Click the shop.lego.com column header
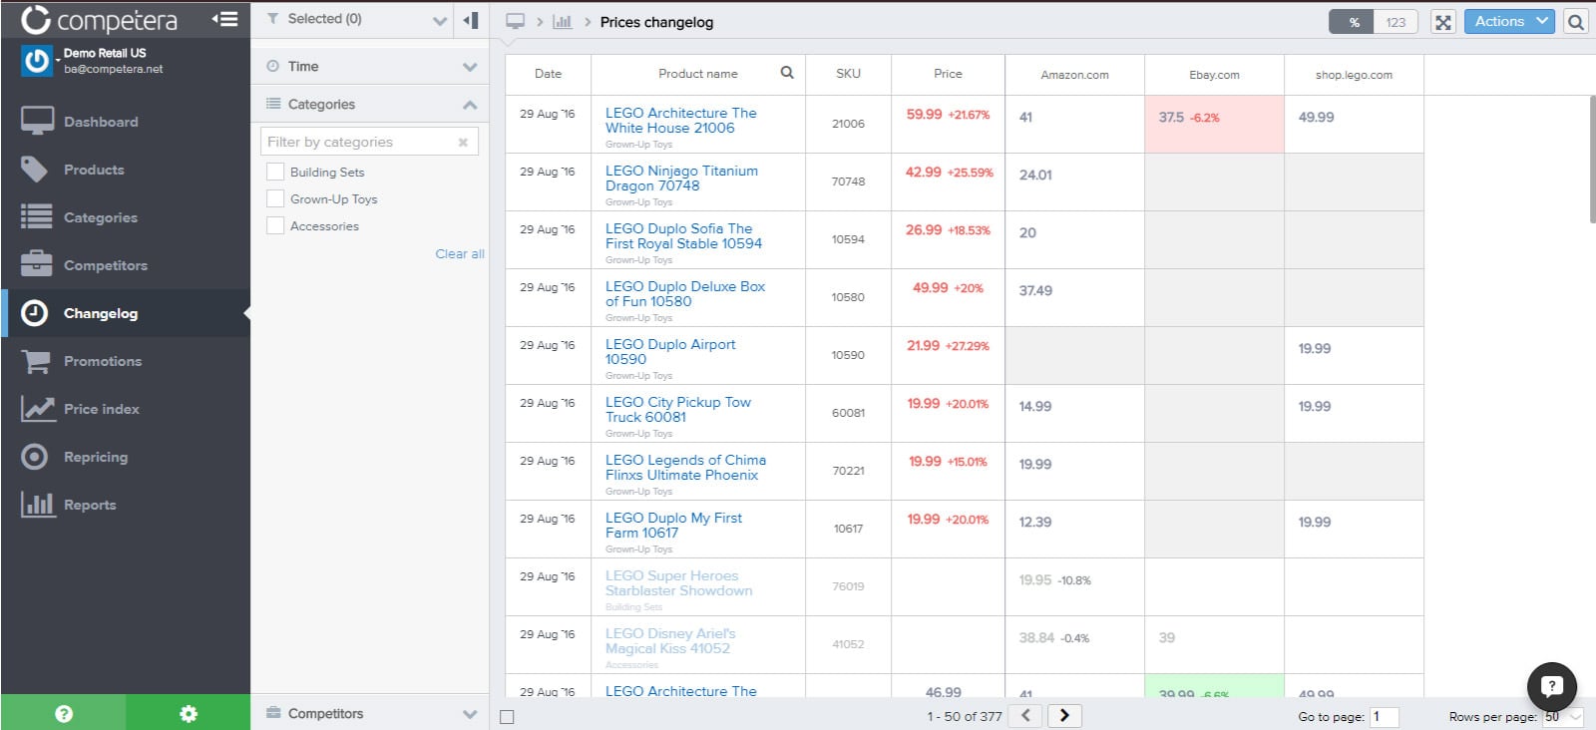Viewport: 1596px width, 730px height. 1354,75
